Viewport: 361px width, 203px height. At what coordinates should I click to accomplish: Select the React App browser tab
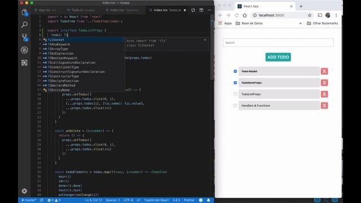click(265, 6)
